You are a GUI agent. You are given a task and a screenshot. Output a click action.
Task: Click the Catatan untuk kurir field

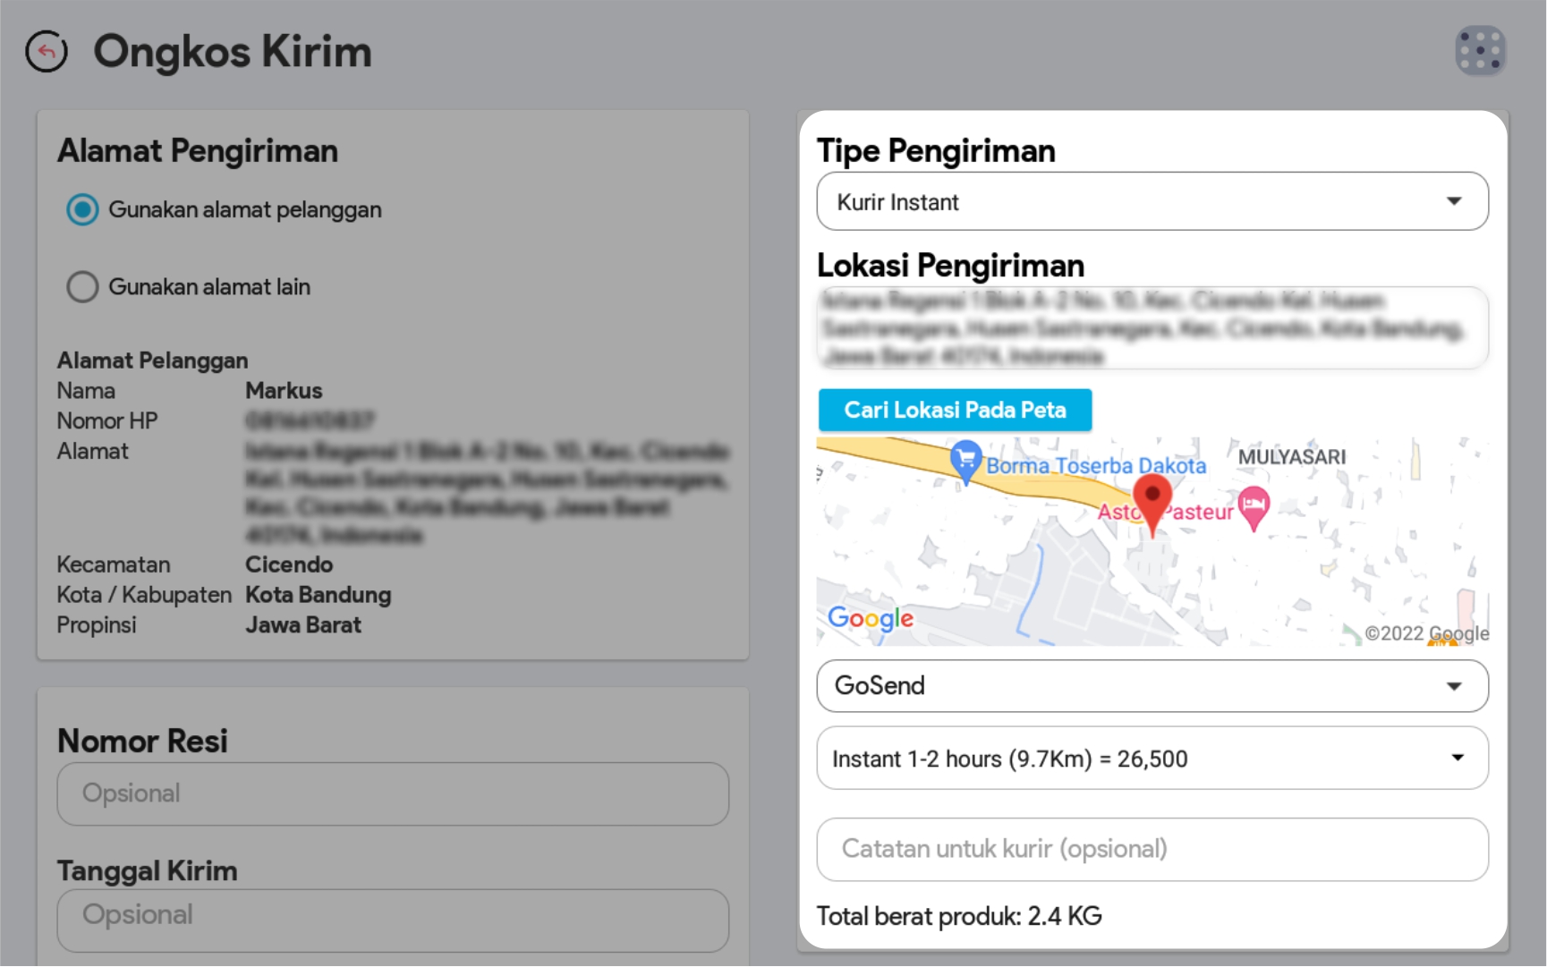pos(1152,849)
